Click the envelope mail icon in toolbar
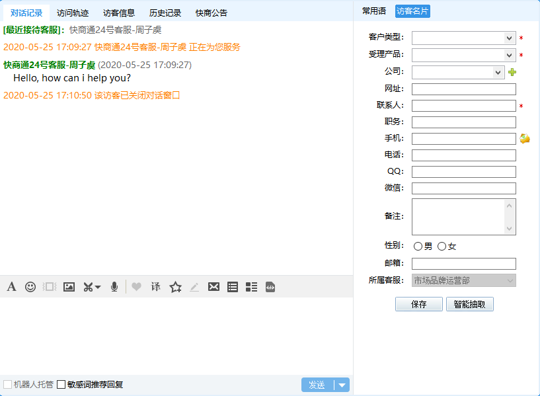The image size is (540, 396). click(x=213, y=287)
